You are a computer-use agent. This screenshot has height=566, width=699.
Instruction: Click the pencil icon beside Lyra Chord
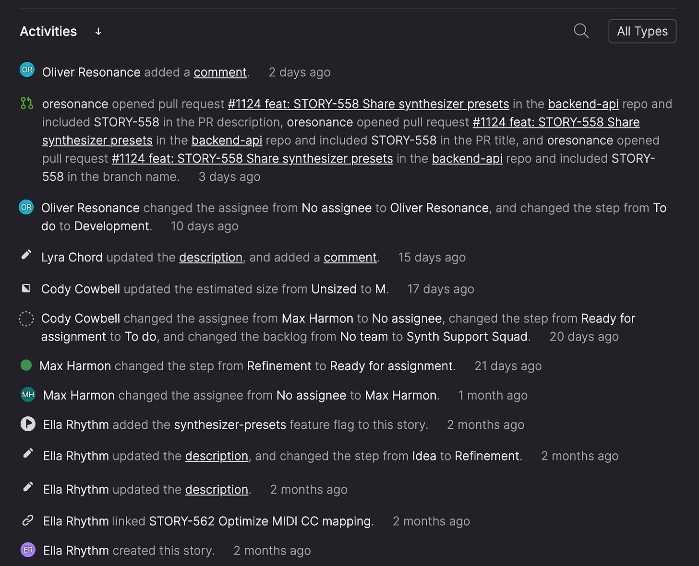click(26, 255)
